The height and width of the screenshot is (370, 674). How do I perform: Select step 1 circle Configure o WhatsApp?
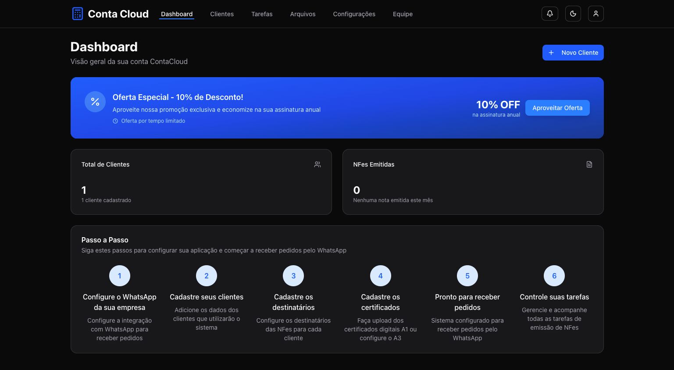tap(120, 276)
